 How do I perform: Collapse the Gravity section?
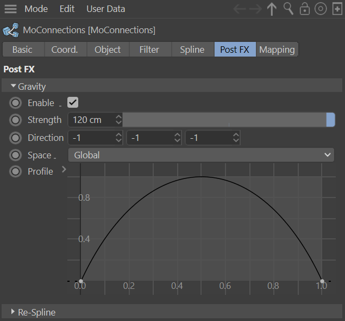click(14, 86)
